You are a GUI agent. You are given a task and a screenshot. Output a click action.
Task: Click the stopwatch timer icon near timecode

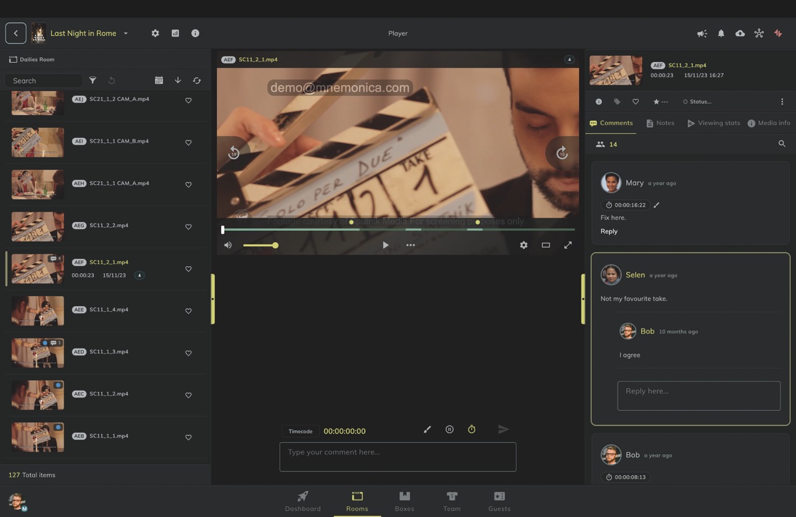click(471, 429)
